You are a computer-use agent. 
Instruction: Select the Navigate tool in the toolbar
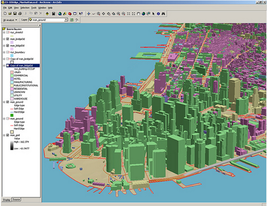coord(88,14)
